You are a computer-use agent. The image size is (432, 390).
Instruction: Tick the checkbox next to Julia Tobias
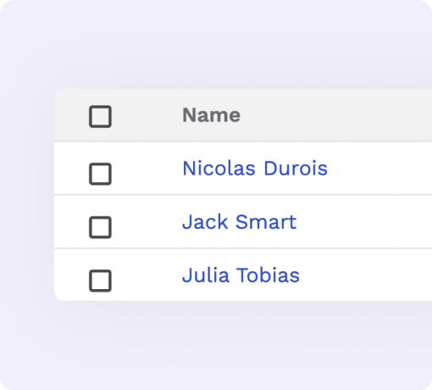coord(100,281)
